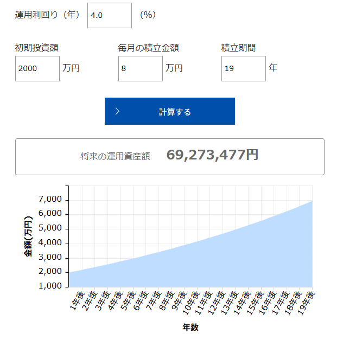Focus the 運用利回り（年） input field
This screenshot has height=339, width=343.
[x=109, y=15]
